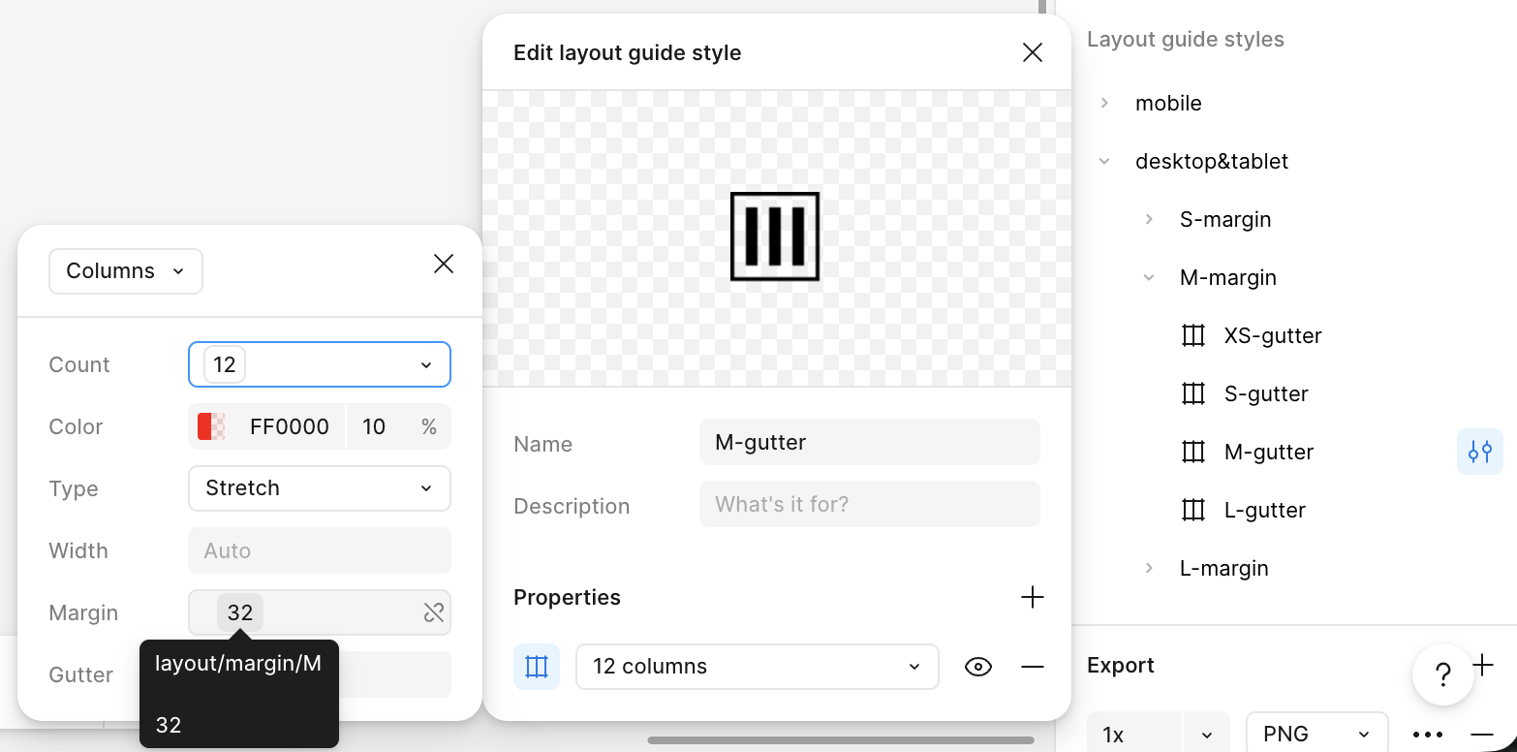The image size is (1517, 752).
Task: Open the Type dropdown showing Stretch
Action: pyautogui.click(x=320, y=488)
